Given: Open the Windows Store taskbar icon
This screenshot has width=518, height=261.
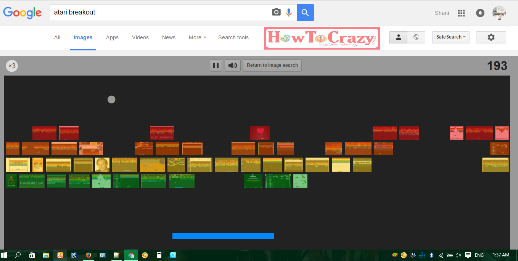Looking at the screenshot, I should [x=32, y=255].
